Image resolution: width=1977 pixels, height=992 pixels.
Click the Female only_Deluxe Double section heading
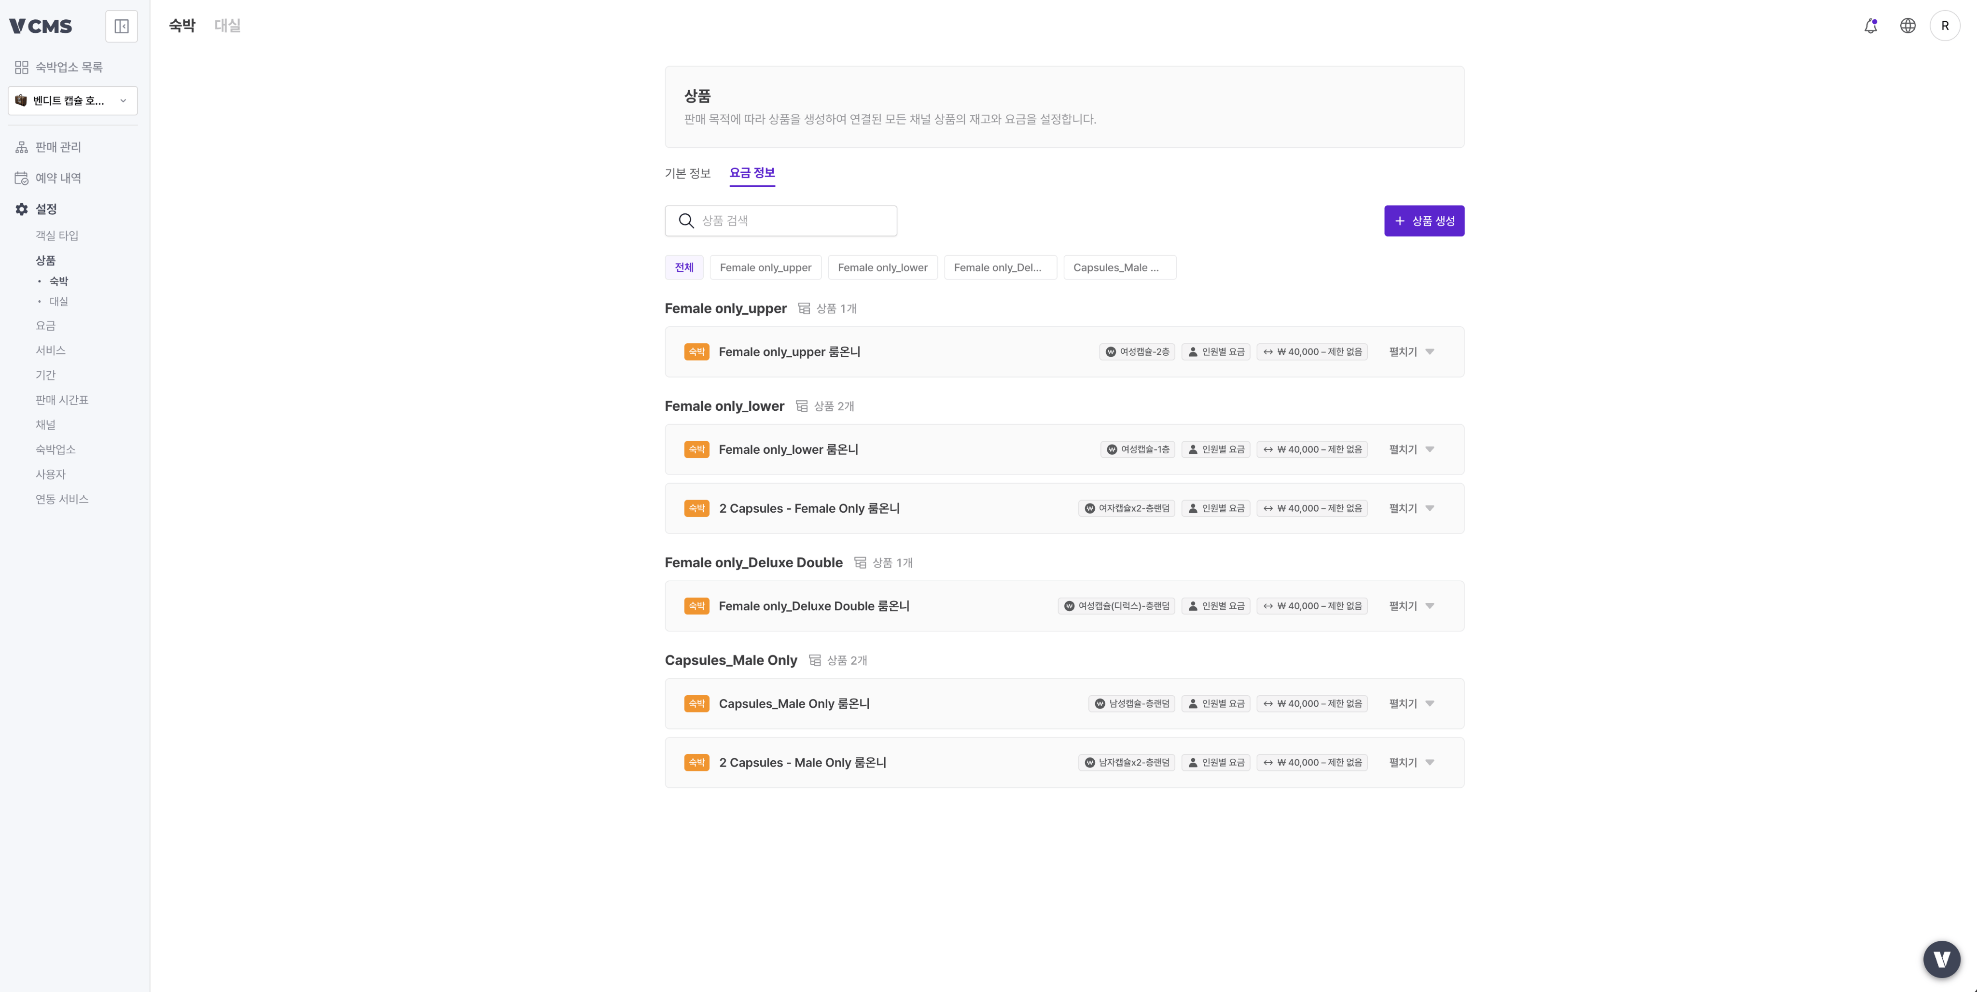(753, 563)
